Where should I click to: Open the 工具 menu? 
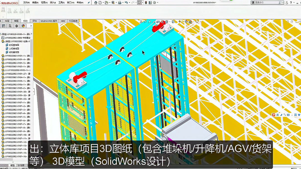click(x=62, y=2)
